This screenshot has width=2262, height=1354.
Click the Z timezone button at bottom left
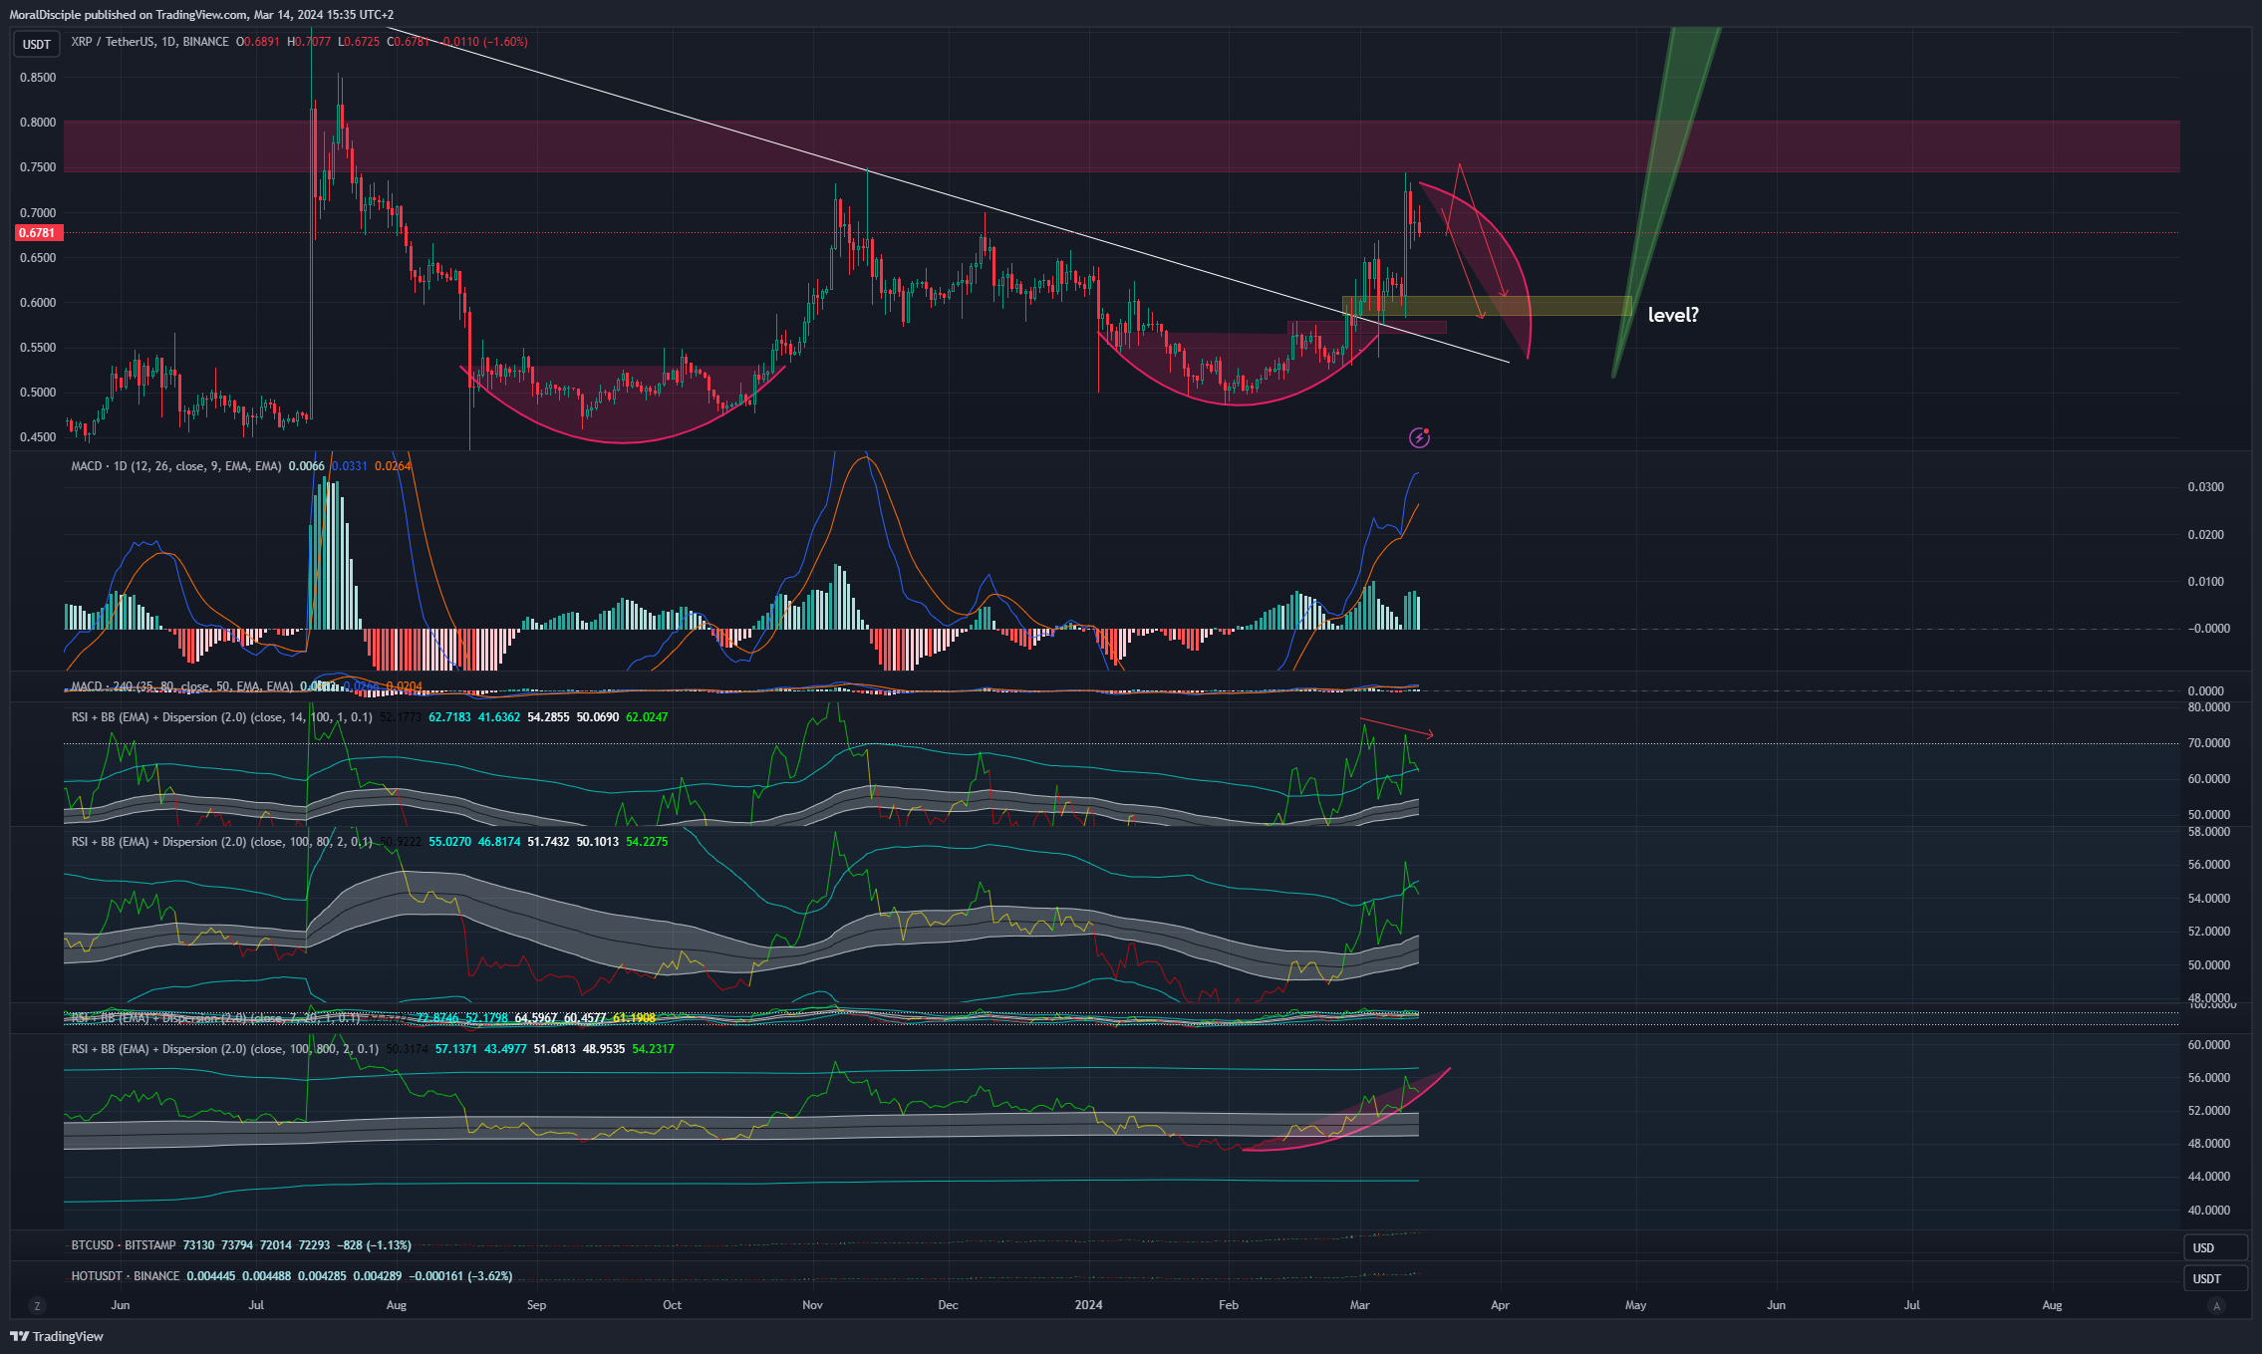point(37,1305)
